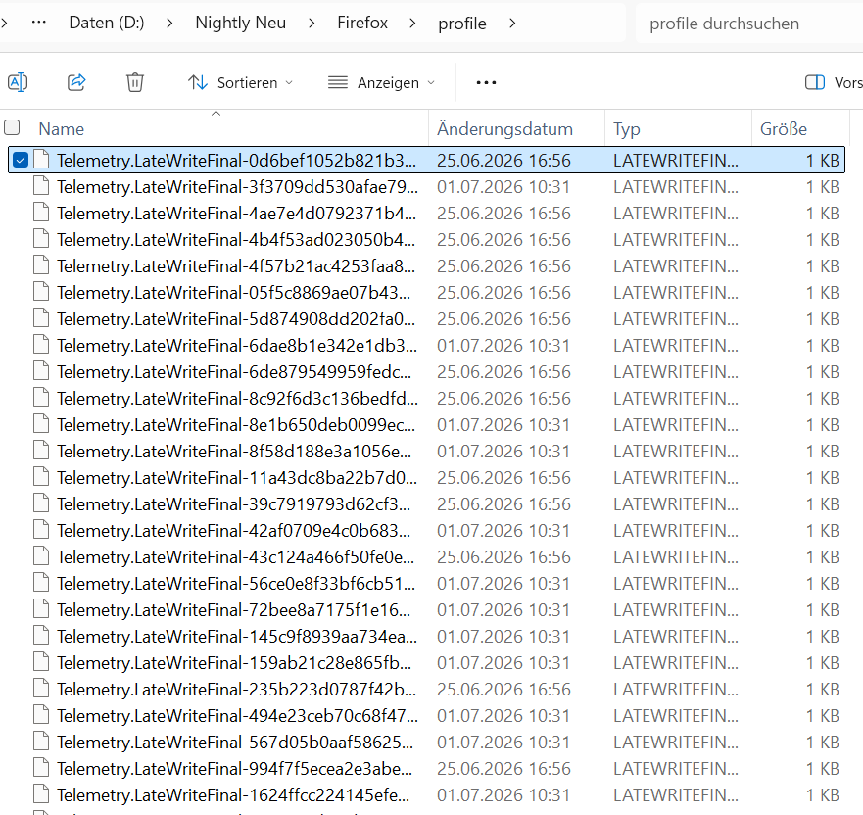Click the file icon of 235b223d0787f42b
The width and height of the screenshot is (863, 815).
click(41, 689)
